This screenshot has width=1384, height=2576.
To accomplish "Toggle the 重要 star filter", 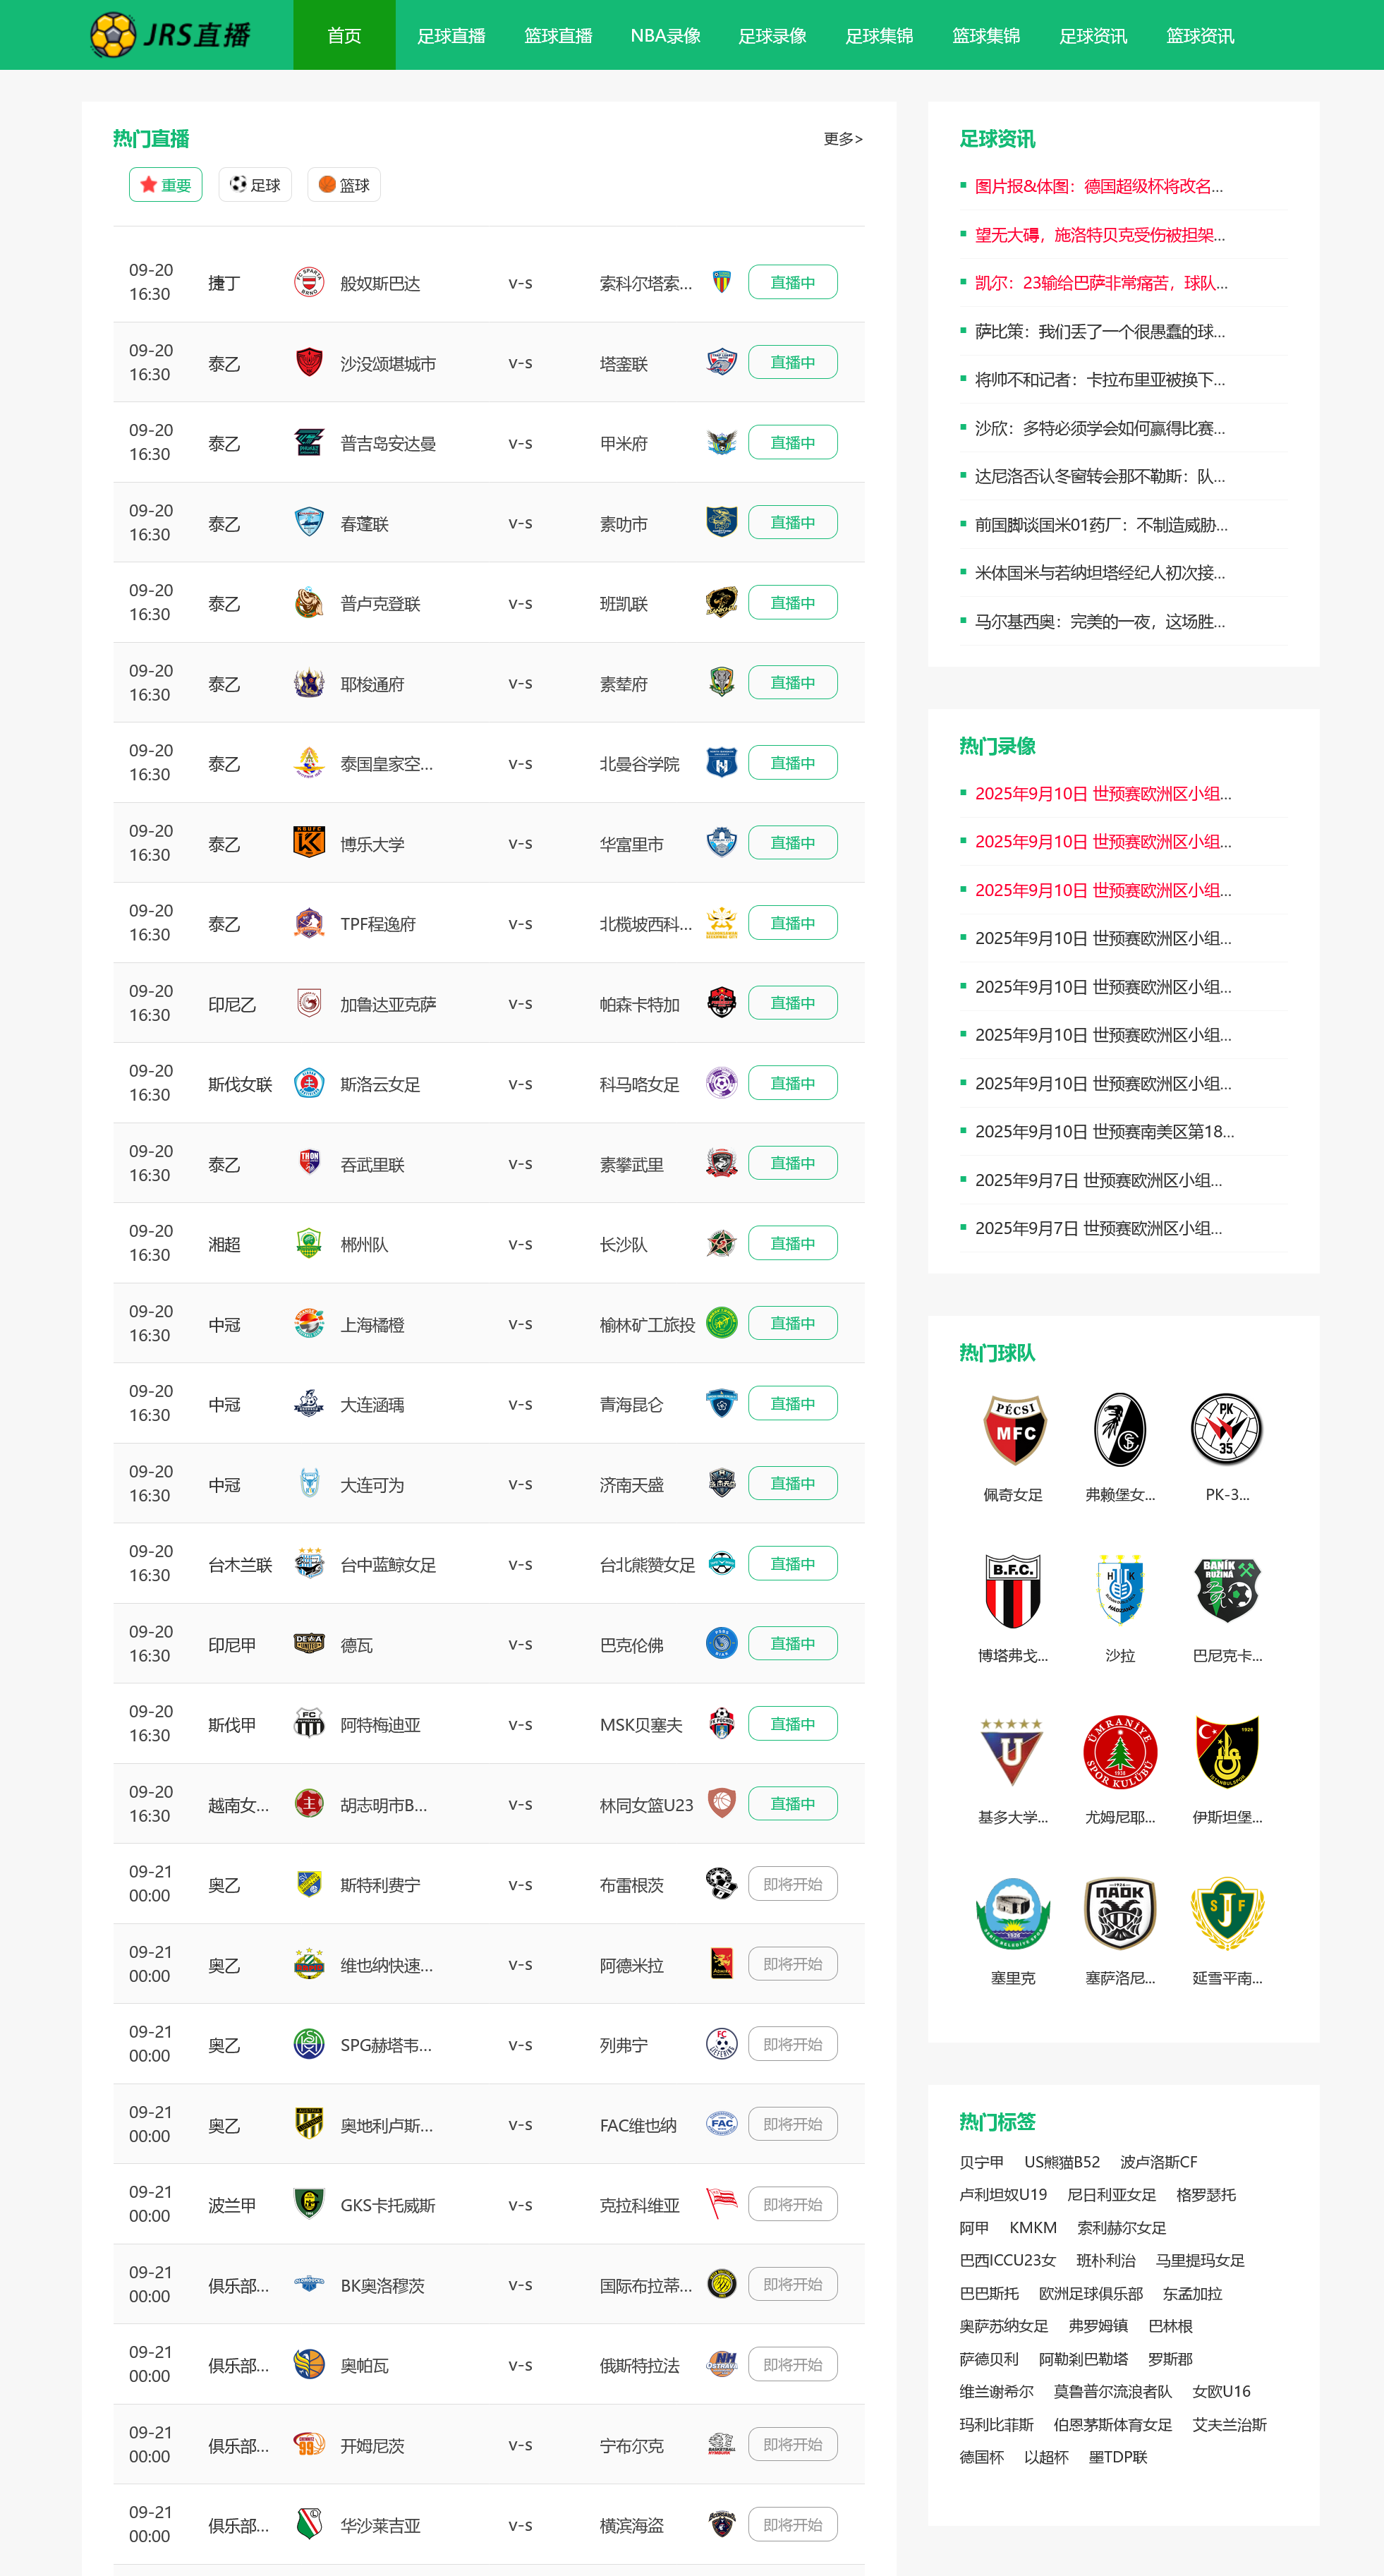I will (x=166, y=185).
